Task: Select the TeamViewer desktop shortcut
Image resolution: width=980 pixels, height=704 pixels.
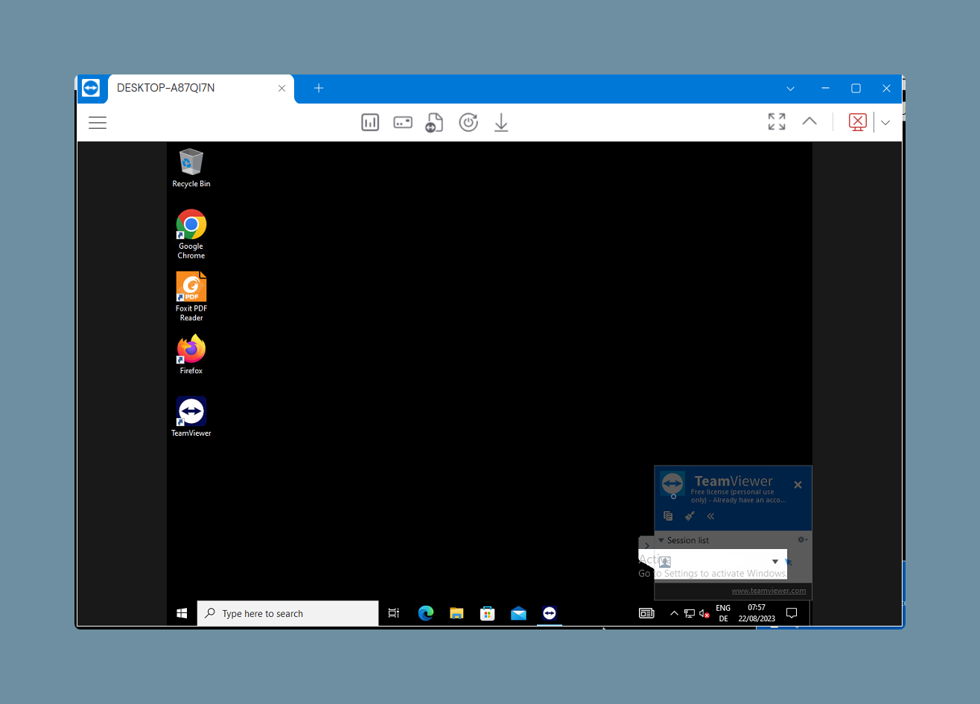Action: click(191, 417)
